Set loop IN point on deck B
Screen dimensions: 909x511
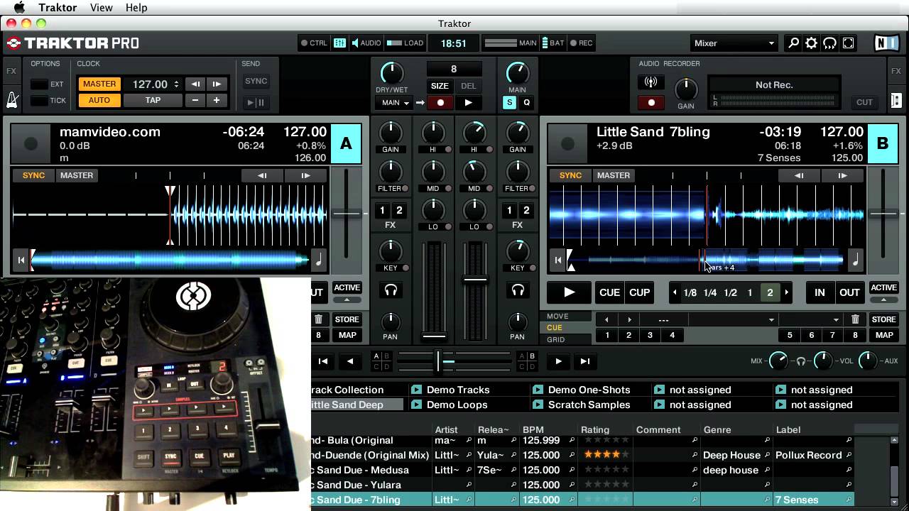pyautogui.click(x=820, y=292)
